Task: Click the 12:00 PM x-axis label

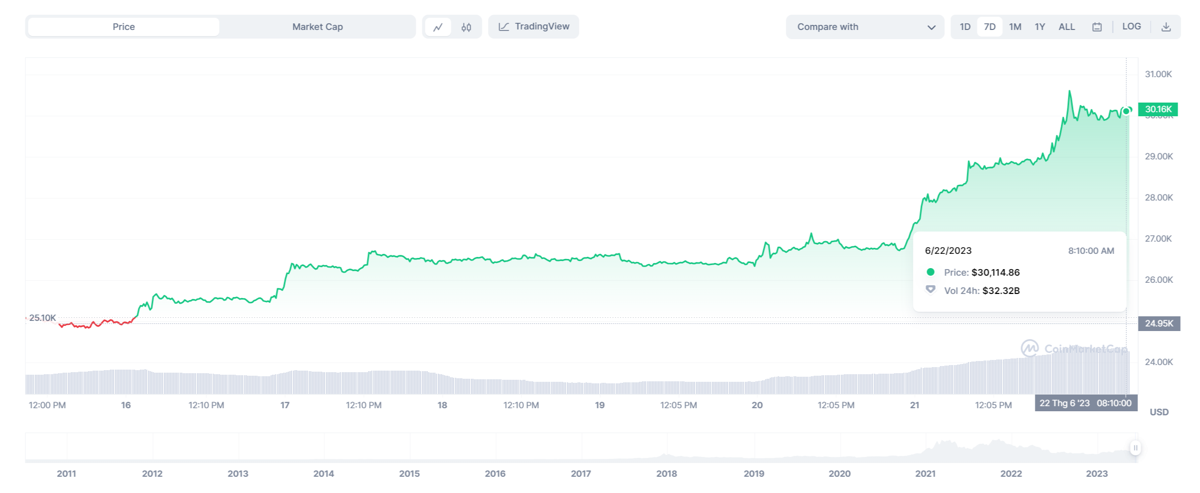Action: coord(47,405)
